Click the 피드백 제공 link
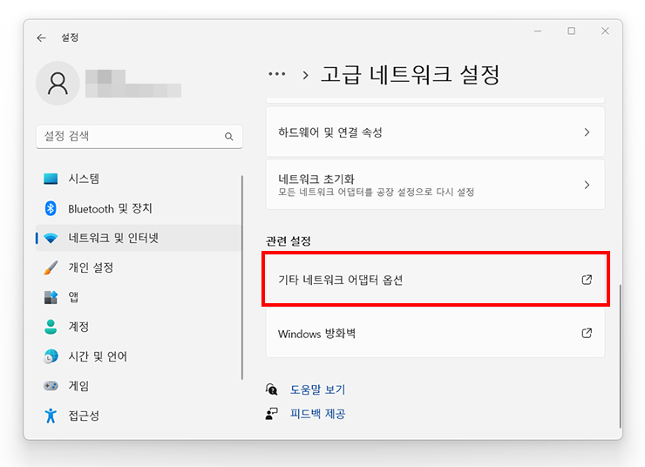Viewport: 645px width, 467px height. [x=317, y=414]
